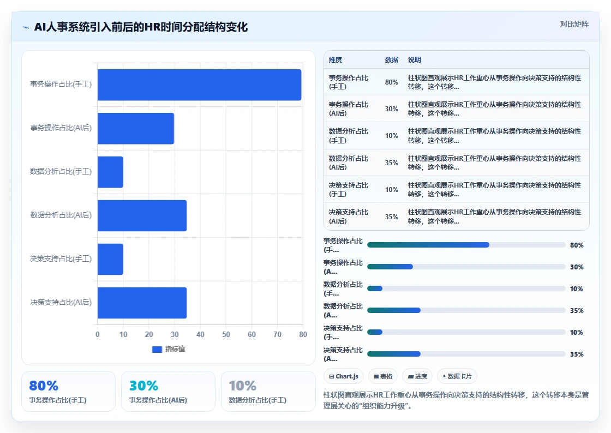Click the icon inside the 进度 chip
Image resolution: width=611 pixels, height=433 pixels.
tap(411, 376)
